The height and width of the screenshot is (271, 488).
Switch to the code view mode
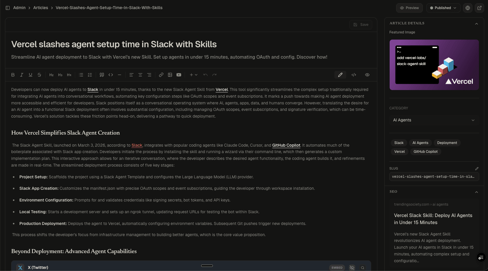coord(354,75)
